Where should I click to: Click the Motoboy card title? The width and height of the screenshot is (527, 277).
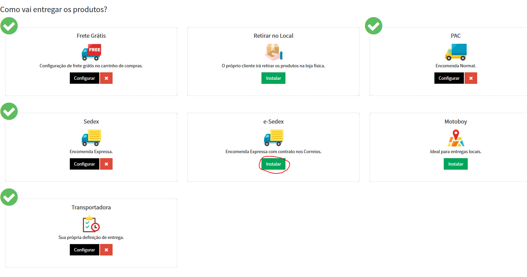pos(456,122)
